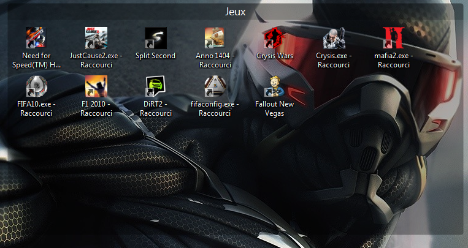Select the Fallout New Vegas Vault Boy icon
Screen dimensions: 468x248
click(x=274, y=86)
